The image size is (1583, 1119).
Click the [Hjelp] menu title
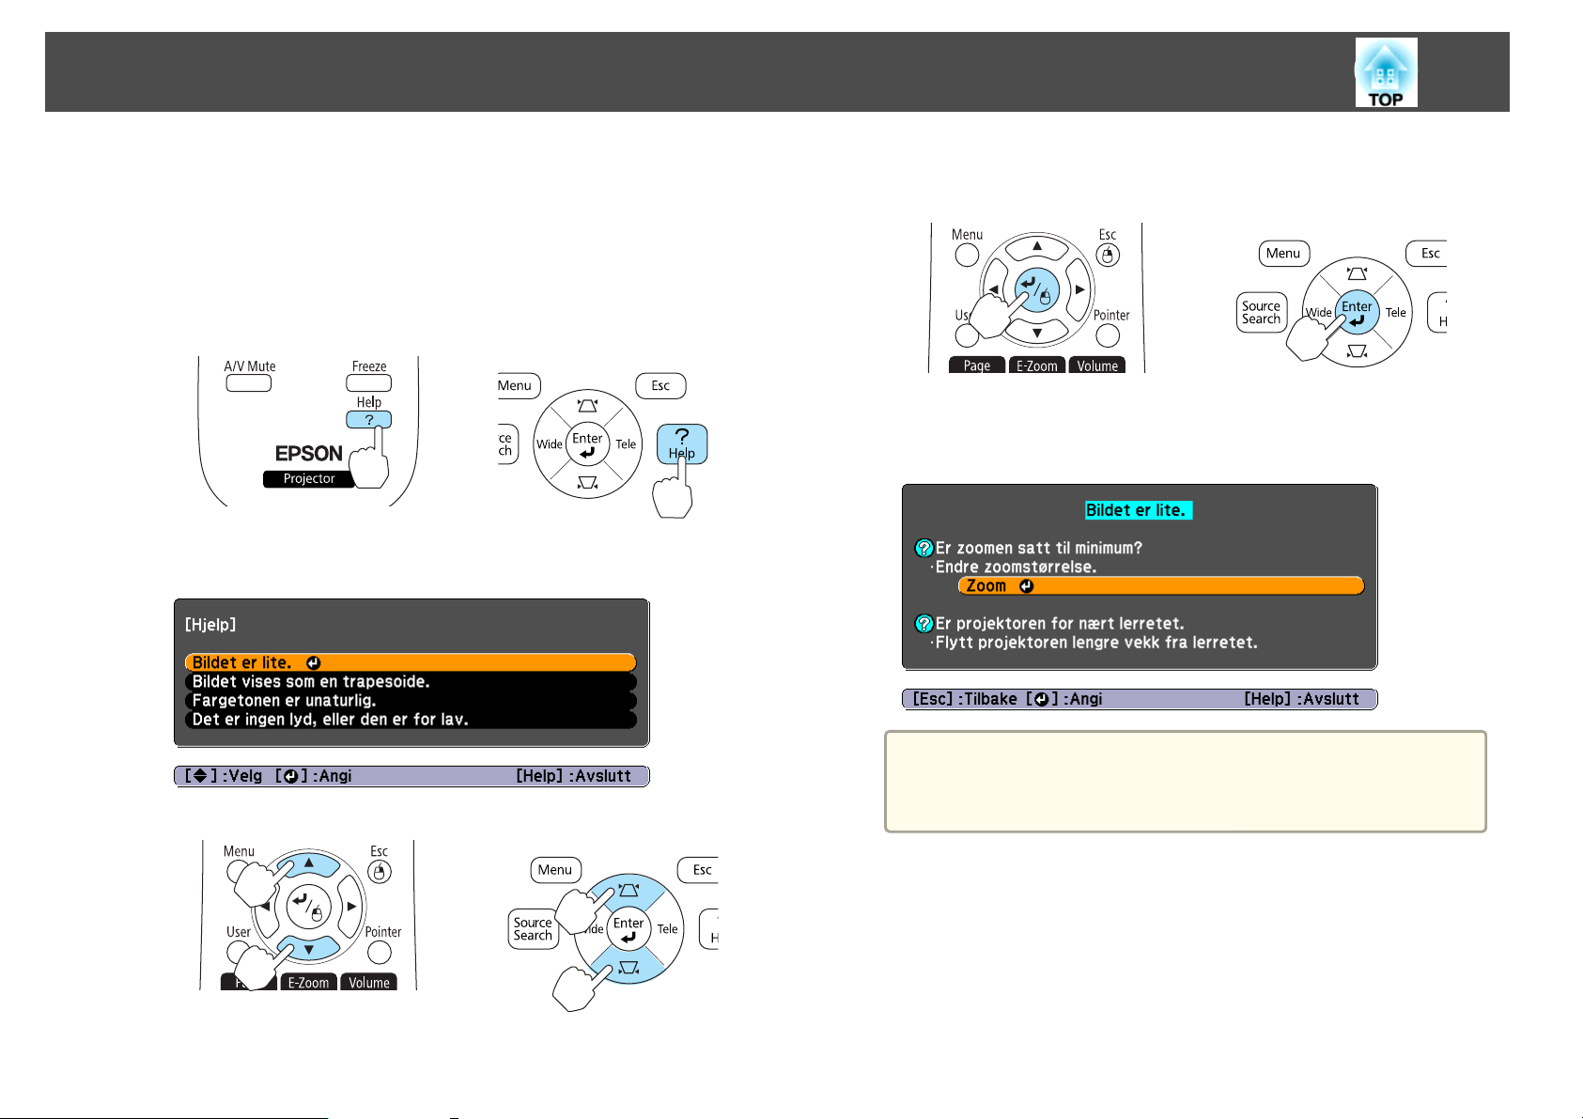point(210,624)
